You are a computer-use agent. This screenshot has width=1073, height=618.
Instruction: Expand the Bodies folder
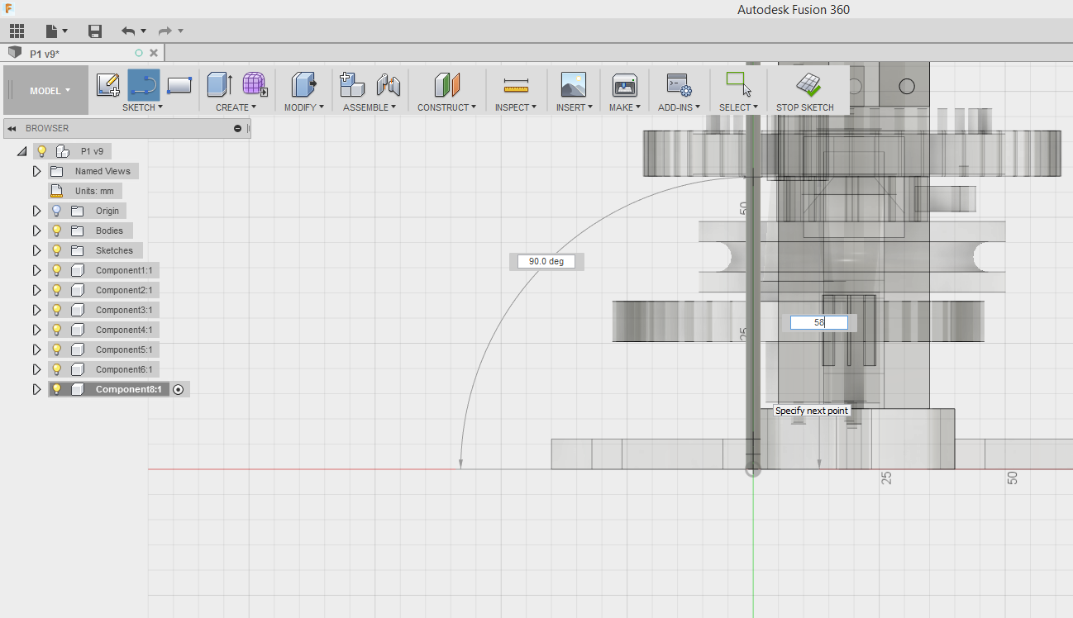(36, 231)
